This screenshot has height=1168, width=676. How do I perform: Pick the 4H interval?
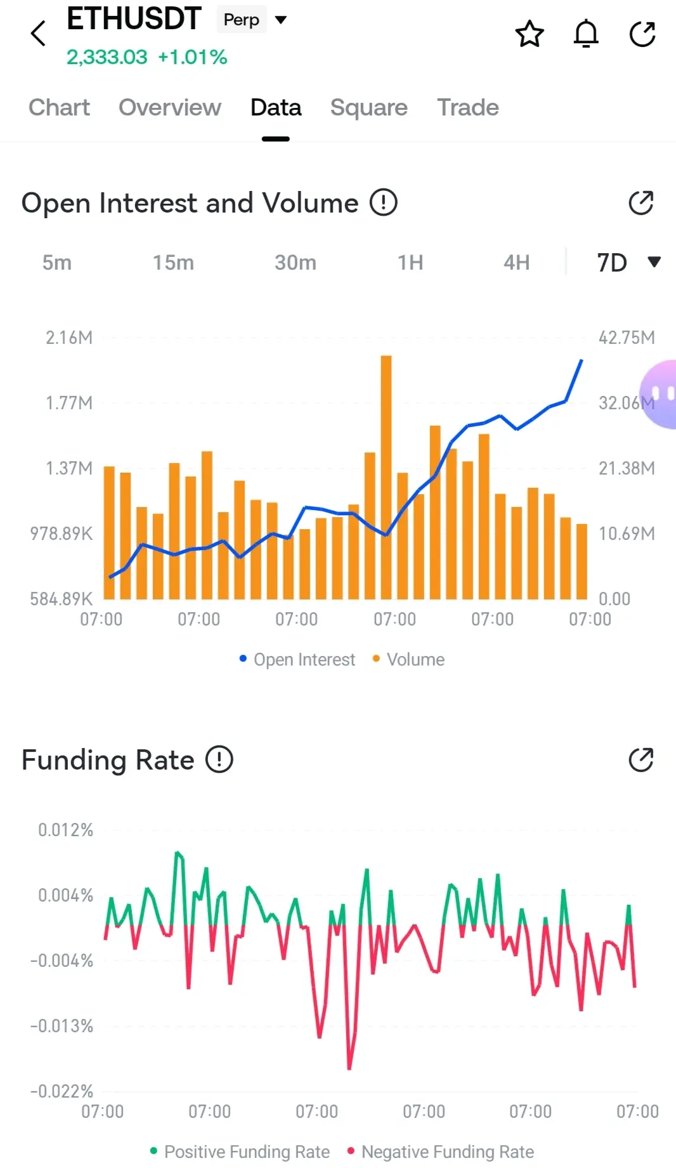517,262
